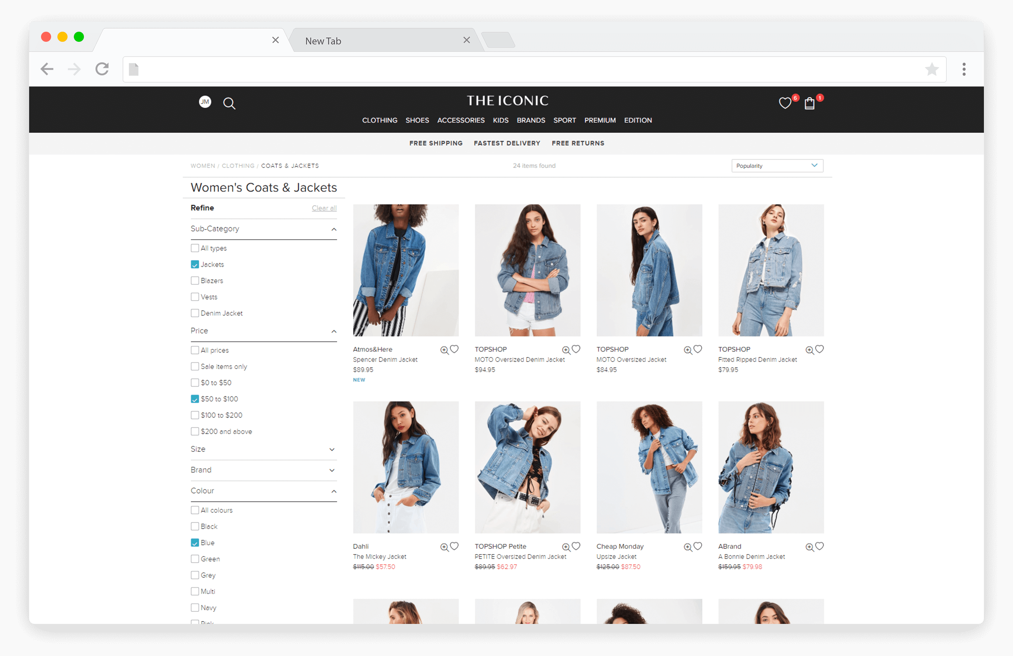Viewport: 1013px width, 656px height.
Task: Go to WOMEN breadcrumb link
Action: pyautogui.click(x=203, y=166)
